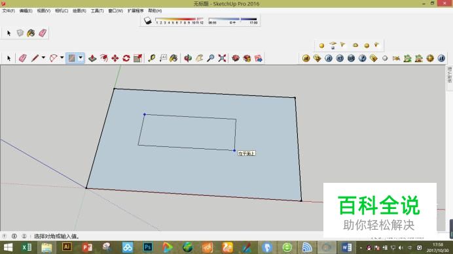Adjust the shadow time-of-day slider

[233, 20]
